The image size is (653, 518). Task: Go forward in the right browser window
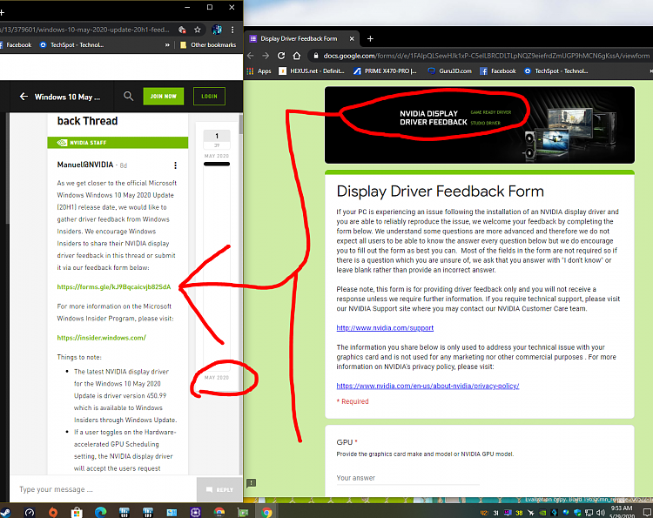266,56
